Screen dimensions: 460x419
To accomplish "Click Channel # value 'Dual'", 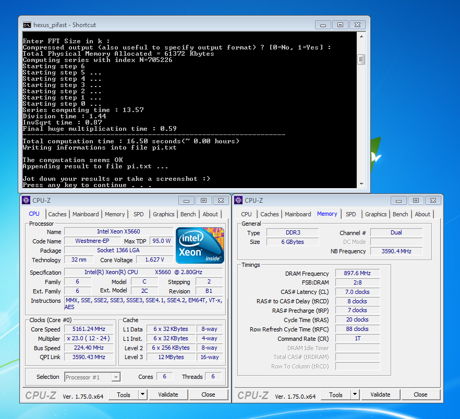I will (396, 232).
